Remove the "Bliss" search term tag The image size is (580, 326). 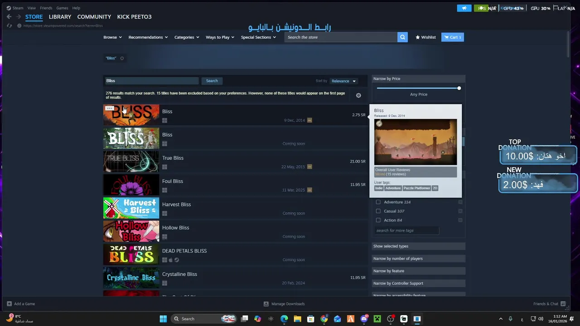tap(122, 58)
